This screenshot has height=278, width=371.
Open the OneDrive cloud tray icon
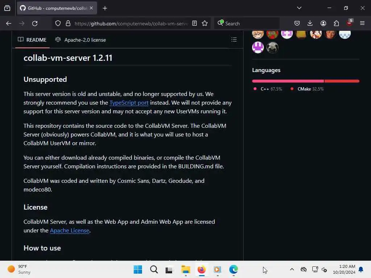[304, 269]
